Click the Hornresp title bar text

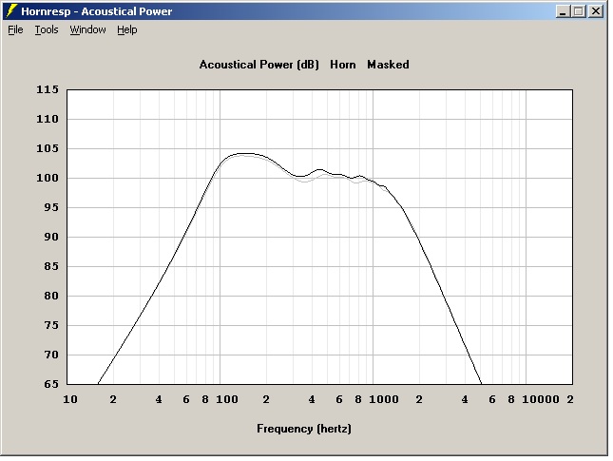97,11
